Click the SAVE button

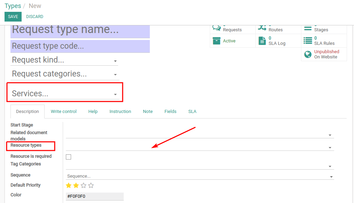13,16
